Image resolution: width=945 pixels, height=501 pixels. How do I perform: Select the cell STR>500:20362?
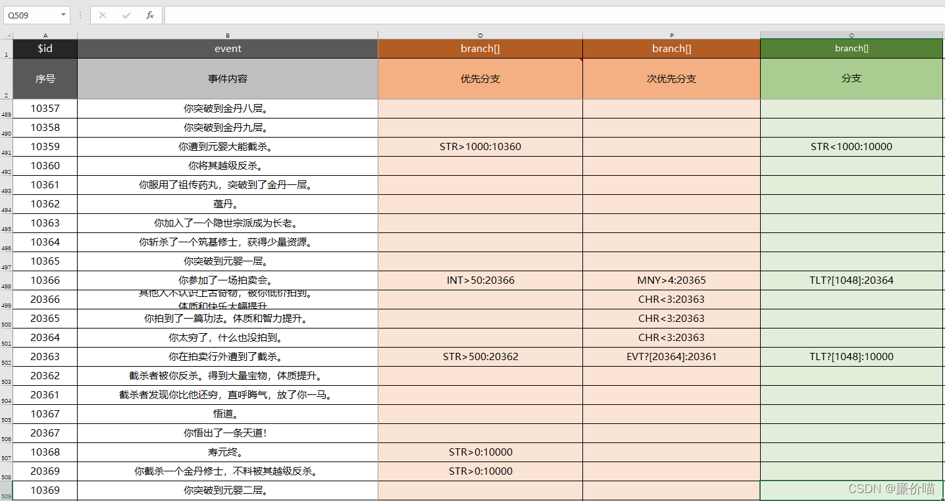pyautogui.click(x=480, y=357)
